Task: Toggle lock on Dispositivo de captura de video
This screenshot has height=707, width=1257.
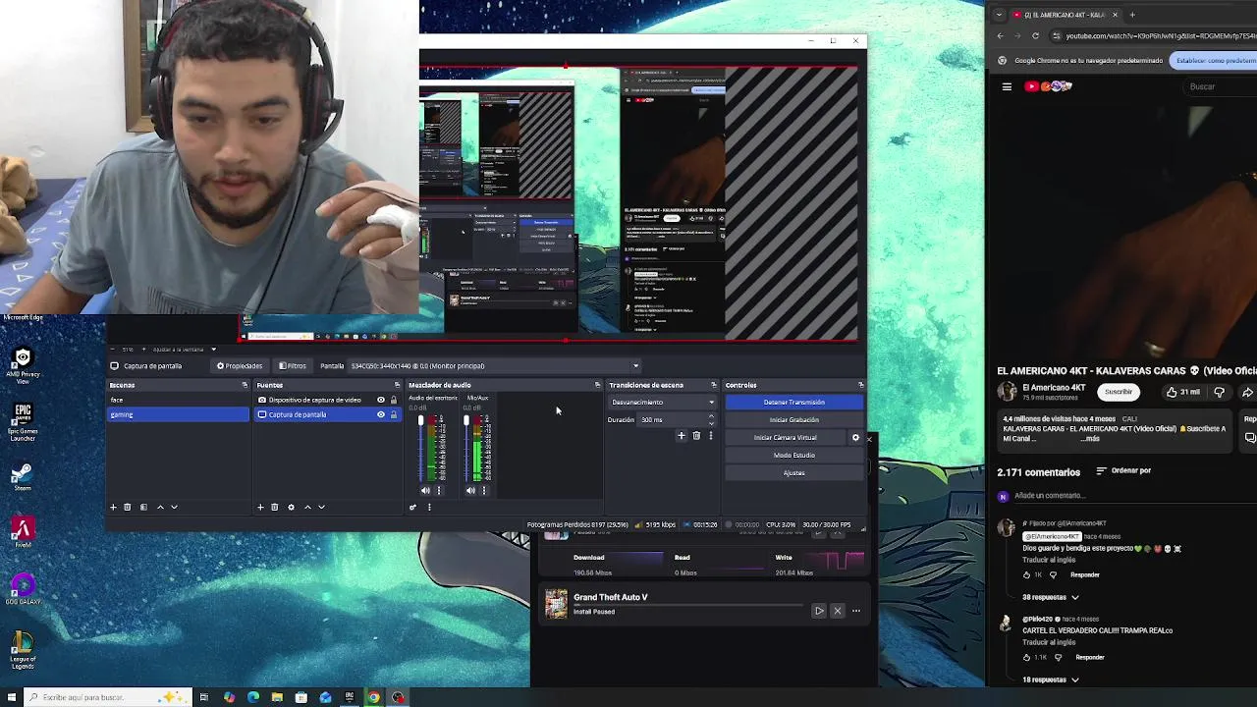Action: pos(394,400)
